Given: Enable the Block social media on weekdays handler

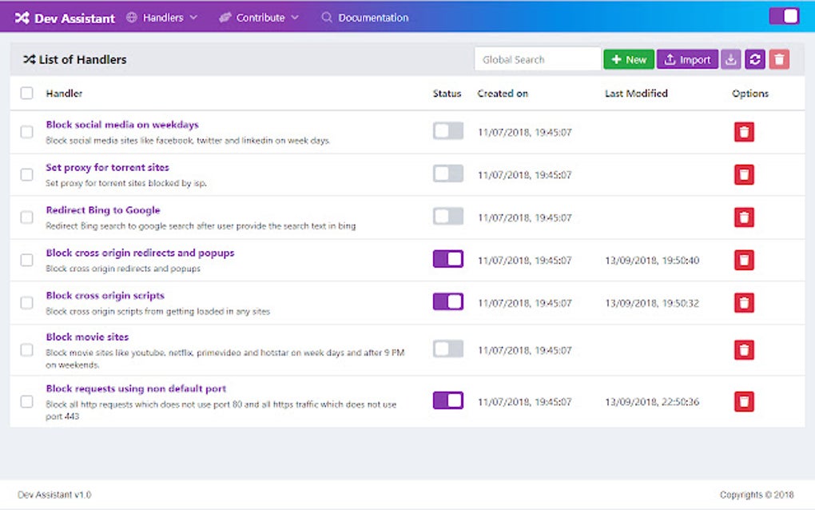Looking at the screenshot, I should pos(447,131).
